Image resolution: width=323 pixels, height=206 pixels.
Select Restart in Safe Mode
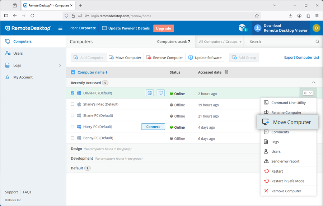pos(289,181)
